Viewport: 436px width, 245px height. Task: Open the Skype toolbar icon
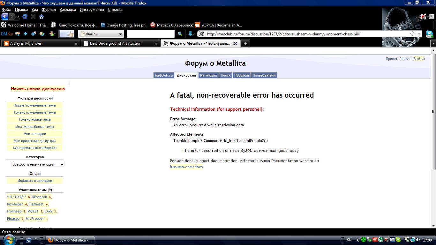(x=429, y=34)
